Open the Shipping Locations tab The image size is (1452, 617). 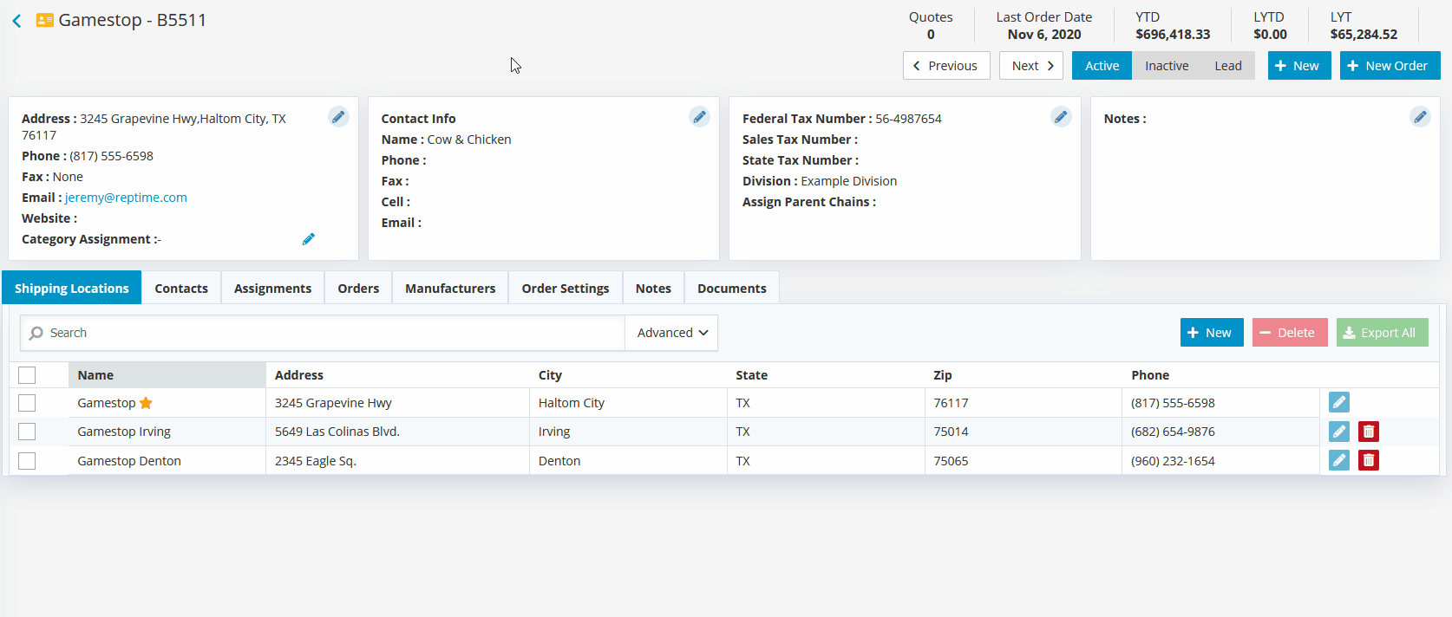(72, 289)
